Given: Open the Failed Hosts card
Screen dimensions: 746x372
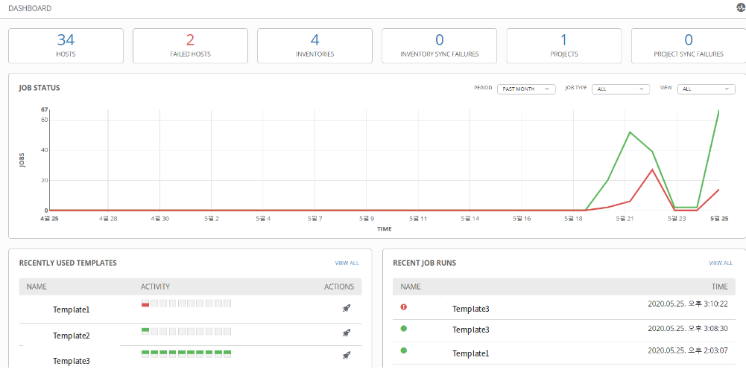Looking at the screenshot, I should [x=190, y=45].
